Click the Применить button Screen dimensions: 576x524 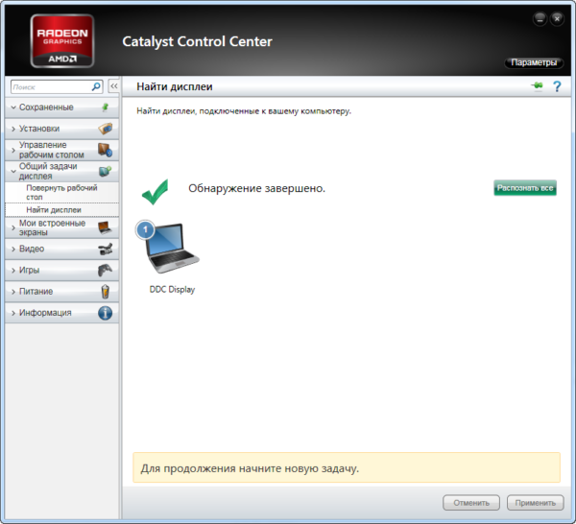(x=536, y=503)
